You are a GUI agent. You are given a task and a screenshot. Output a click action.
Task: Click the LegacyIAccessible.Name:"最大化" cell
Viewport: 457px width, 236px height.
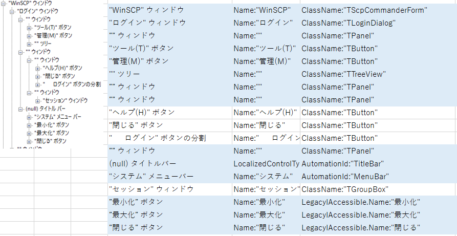click(379, 214)
